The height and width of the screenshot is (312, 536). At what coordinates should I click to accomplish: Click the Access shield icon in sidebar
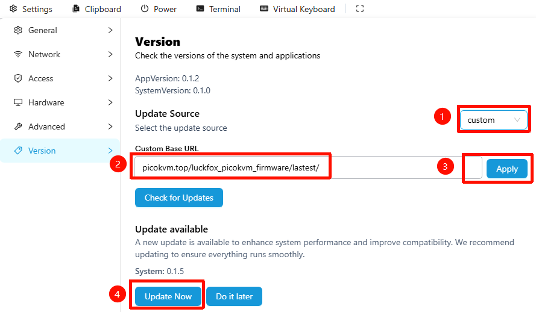click(x=18, y=78)
